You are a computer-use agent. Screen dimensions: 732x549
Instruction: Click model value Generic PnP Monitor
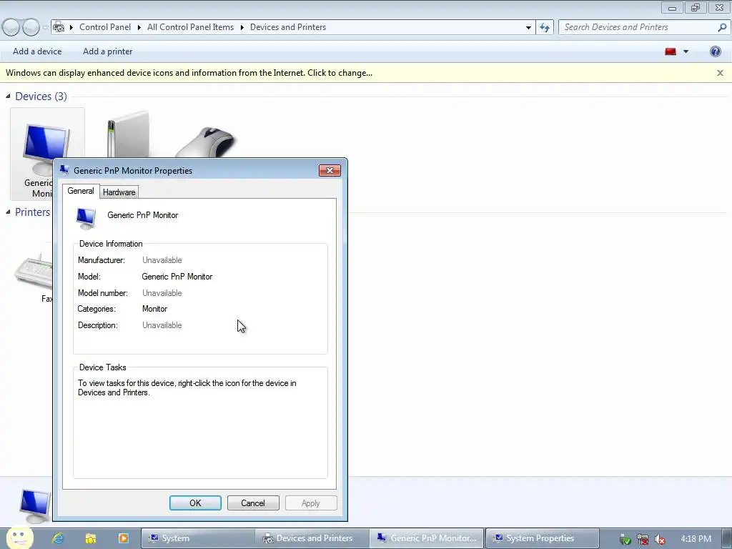[x=177, y=277]
